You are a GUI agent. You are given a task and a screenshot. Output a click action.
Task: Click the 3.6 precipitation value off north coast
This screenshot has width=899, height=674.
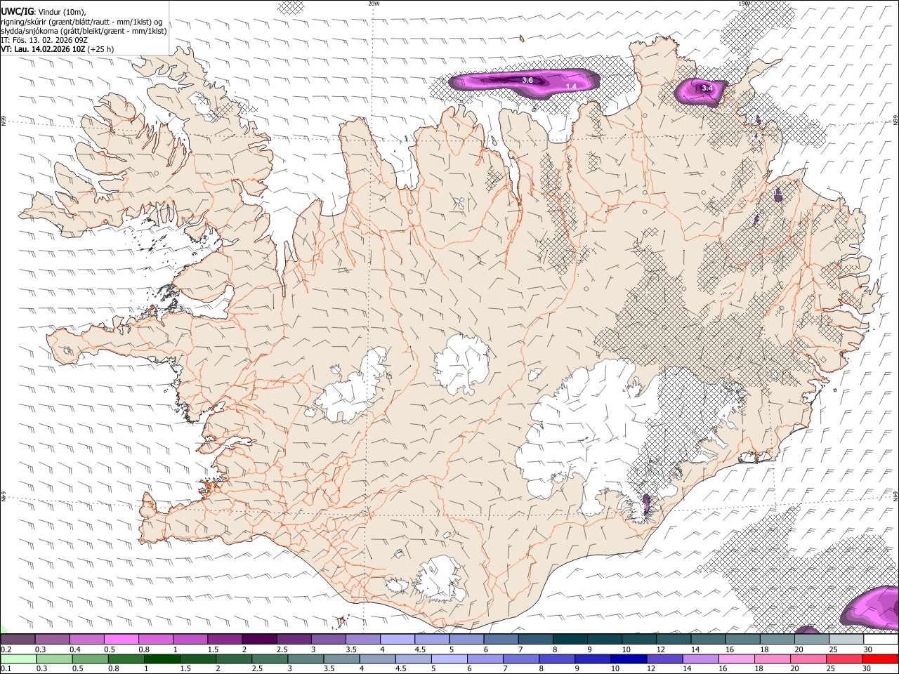(x=527, y=81)
